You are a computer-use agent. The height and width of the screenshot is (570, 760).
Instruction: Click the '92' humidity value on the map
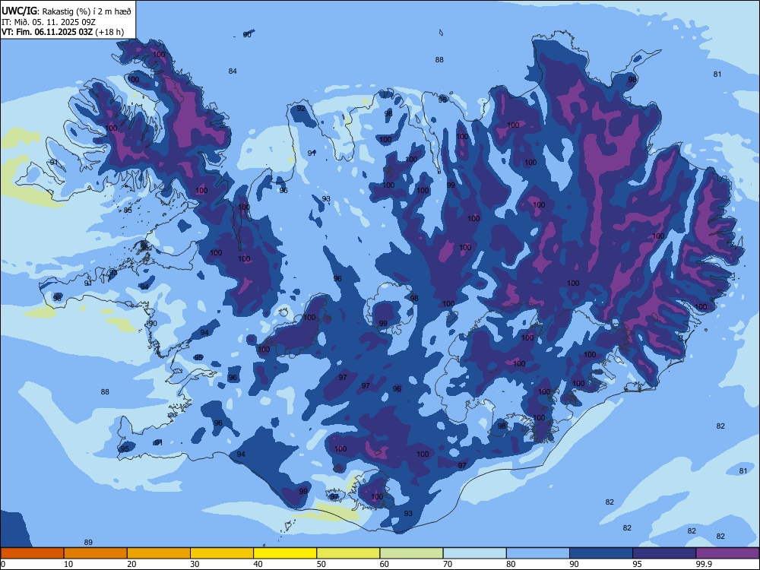[x=301, y=109]
